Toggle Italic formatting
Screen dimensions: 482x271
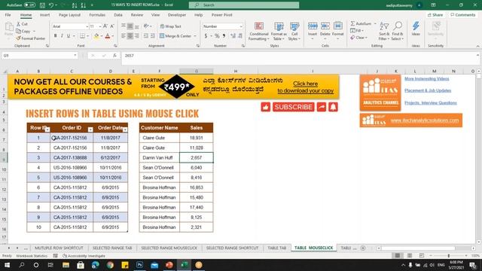pyautogui.click(x=62, y=36)
